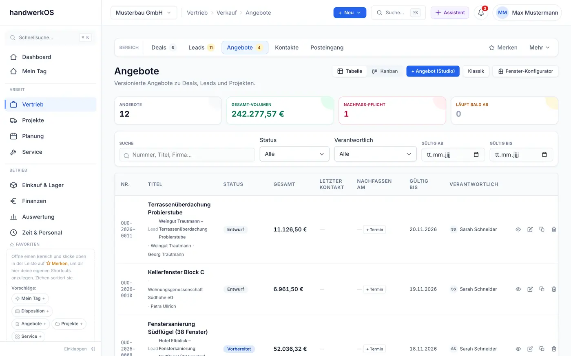Open the Musterbau GmbH company selector
This screenshot has height=356, width=571.
(144, 13)
